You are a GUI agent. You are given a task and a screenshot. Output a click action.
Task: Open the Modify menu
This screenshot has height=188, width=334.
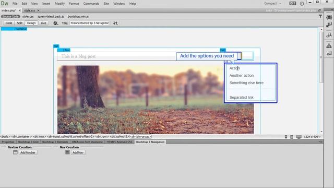point(59,4)
